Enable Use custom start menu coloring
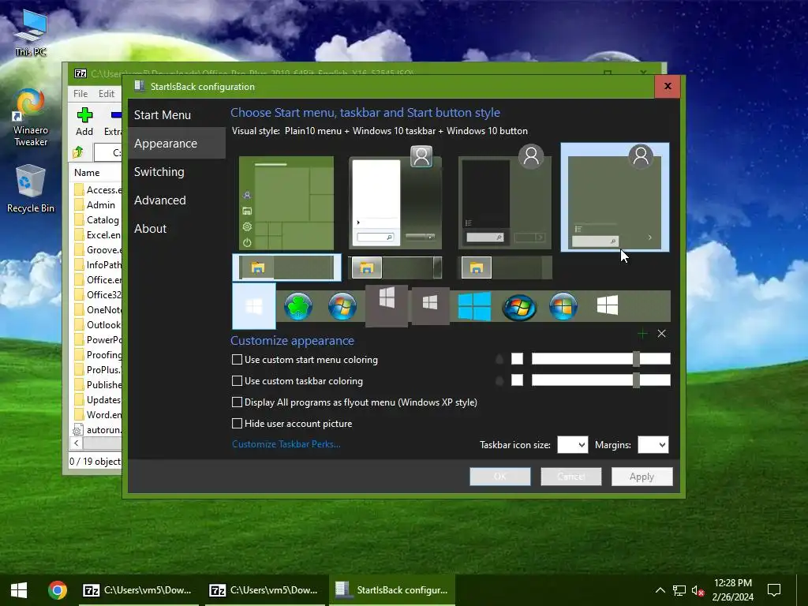808x606 pixels. tap(237, 360)
